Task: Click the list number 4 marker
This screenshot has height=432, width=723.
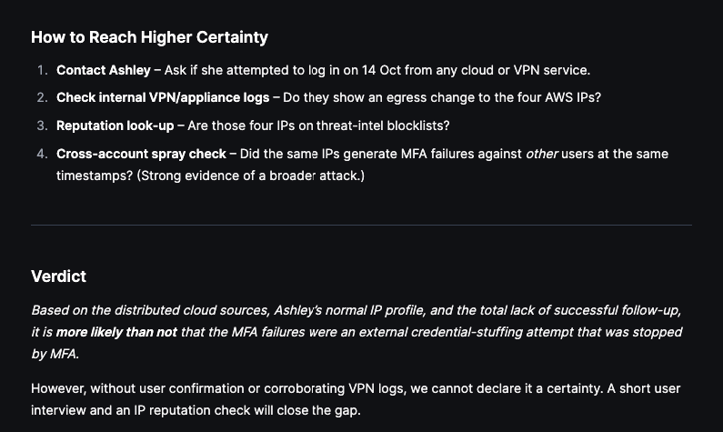Action: coord(42,154)
